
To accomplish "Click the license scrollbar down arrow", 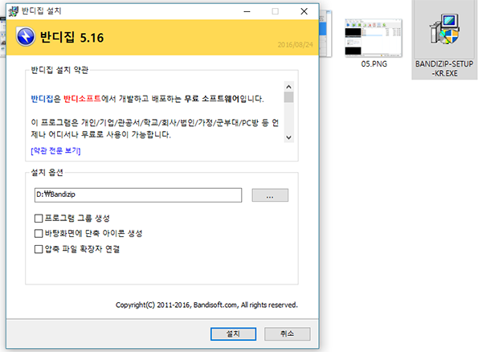I will [288, 137].
